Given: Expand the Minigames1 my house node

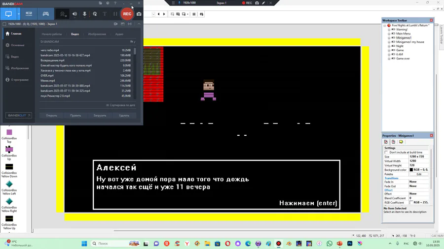Looking at the screenshot, I should (x=389, y=42).
